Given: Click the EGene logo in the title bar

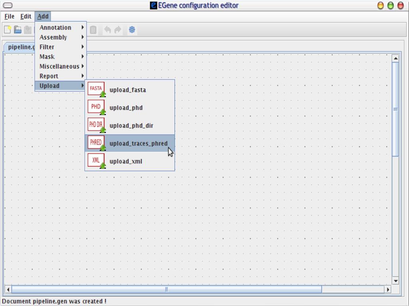Looking at the screenshot, I should (x=153, y=5).
